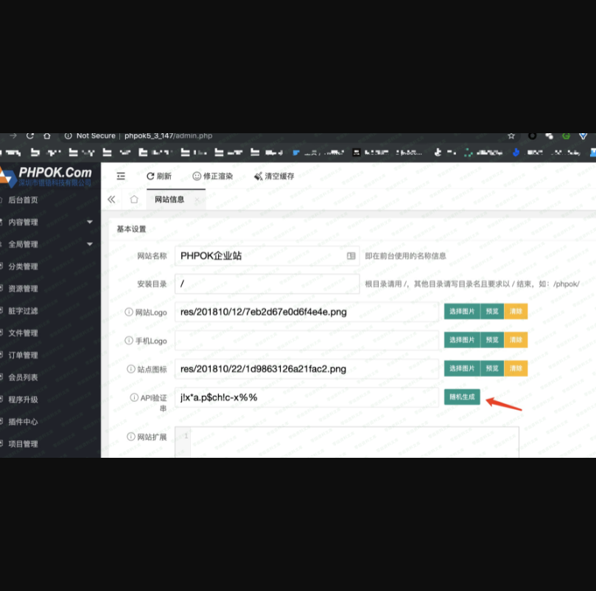Open the home icon tab
Image resolution: width=596 pixels, height=591 pixels.
(x=134, y=199)
